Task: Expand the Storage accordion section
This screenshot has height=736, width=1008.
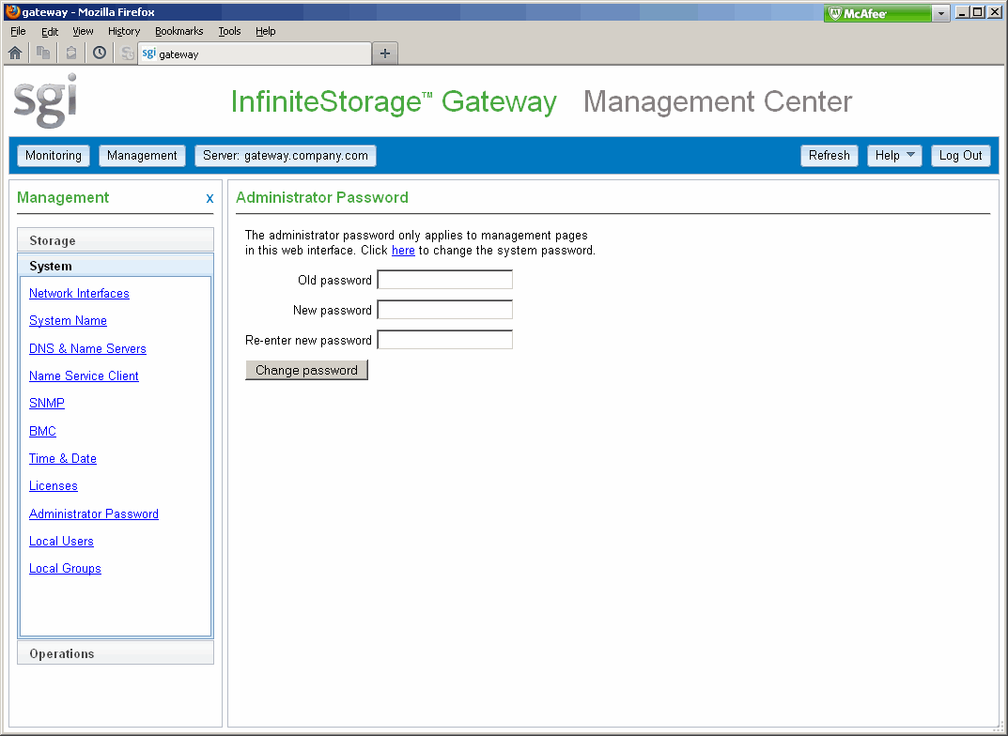Action: pos(116,239)
